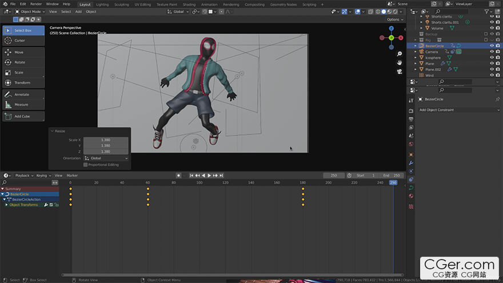Click the Options button in viewport header
Screen dimensions: 503x283
[x=395, y=19]
